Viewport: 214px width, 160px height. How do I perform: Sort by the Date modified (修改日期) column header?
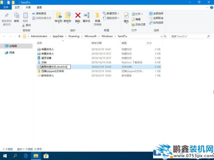click(x=96, y=43)
